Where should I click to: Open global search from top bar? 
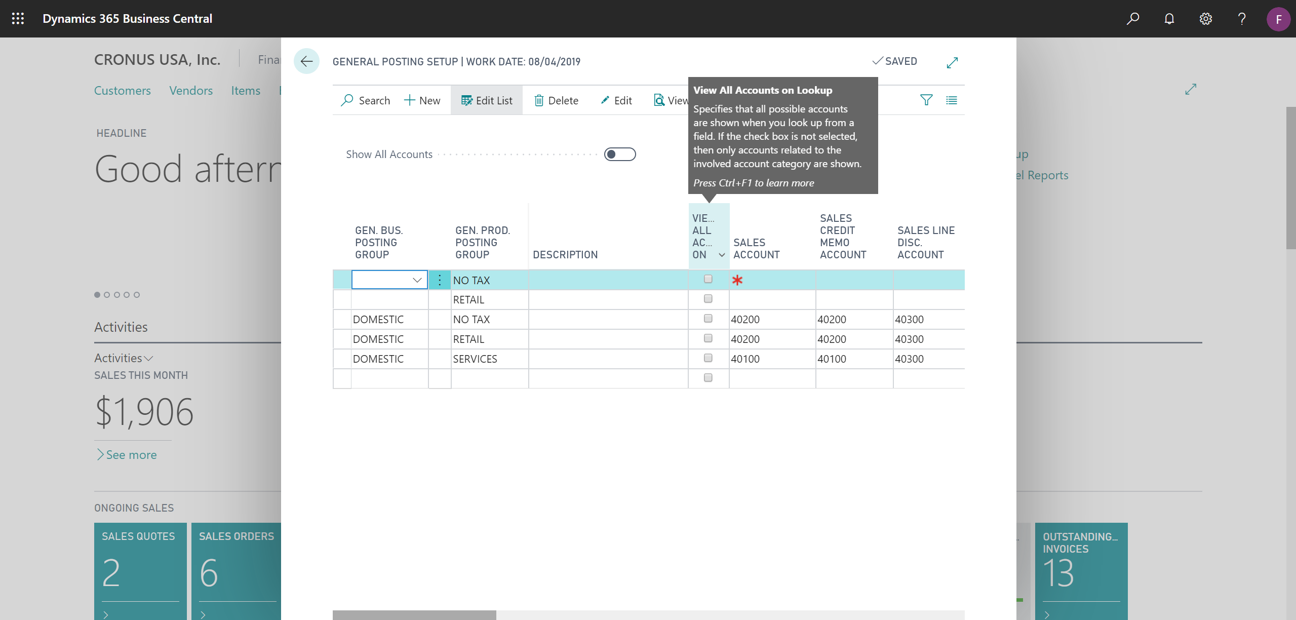coord(1132,19)
